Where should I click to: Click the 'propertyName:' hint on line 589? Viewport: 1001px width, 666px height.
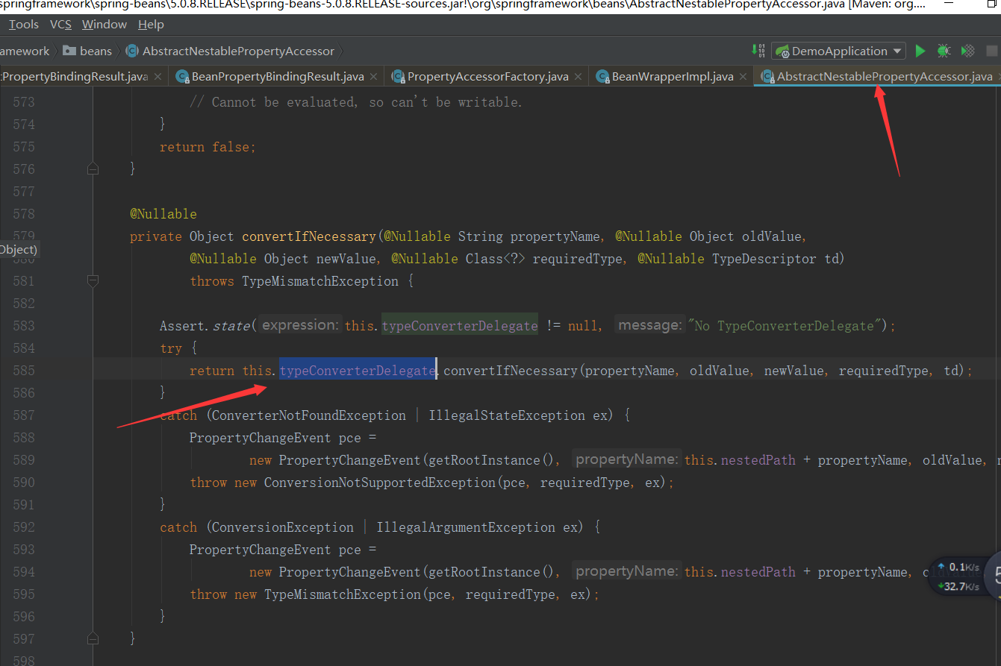tap(627, 459)
